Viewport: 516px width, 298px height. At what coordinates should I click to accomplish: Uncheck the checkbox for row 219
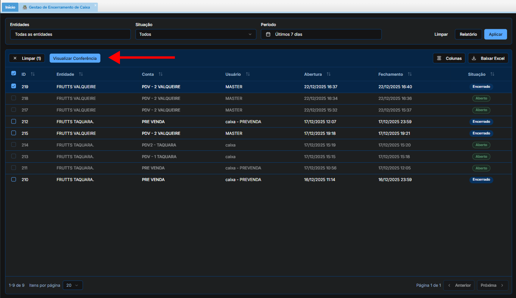pyautogui.click(x=14, y=86)
